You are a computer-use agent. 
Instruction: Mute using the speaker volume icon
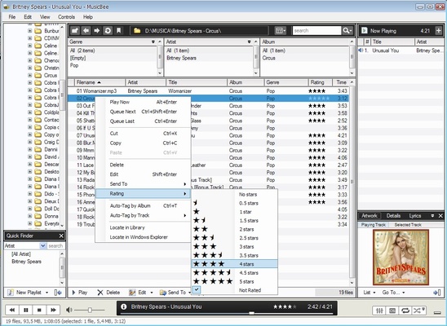69,310
